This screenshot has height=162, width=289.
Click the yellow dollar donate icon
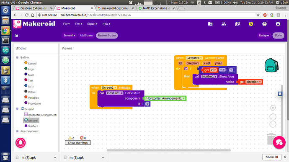tap(251, 24)
